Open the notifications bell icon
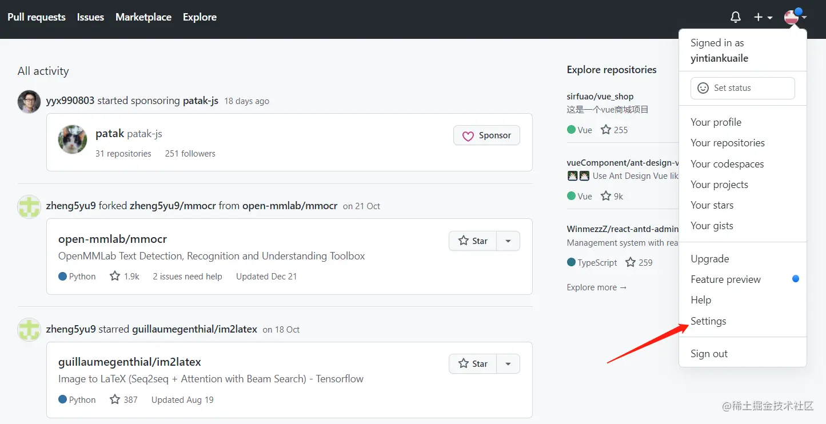 coord(736,17)
